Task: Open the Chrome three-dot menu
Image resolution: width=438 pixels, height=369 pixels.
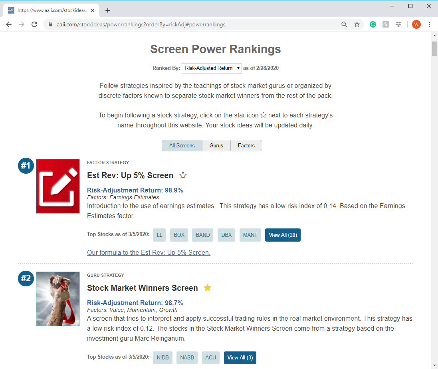Action: (429, 25)
